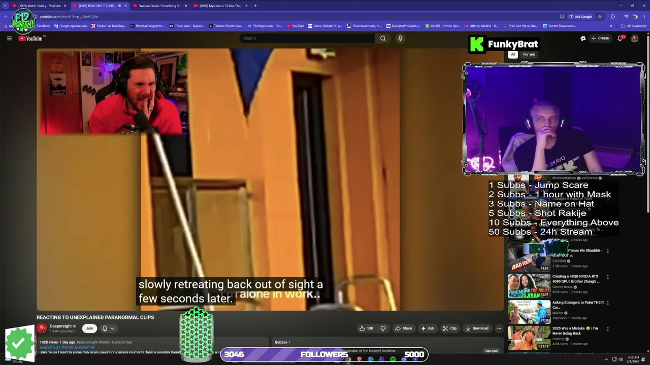Open the Caspersight channel name link
Screen dimensions: 650x365
pos(60,326)
